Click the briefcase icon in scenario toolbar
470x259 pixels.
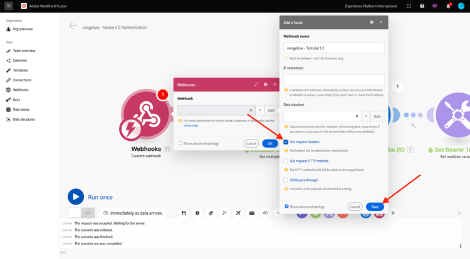[x=252, y=213]
